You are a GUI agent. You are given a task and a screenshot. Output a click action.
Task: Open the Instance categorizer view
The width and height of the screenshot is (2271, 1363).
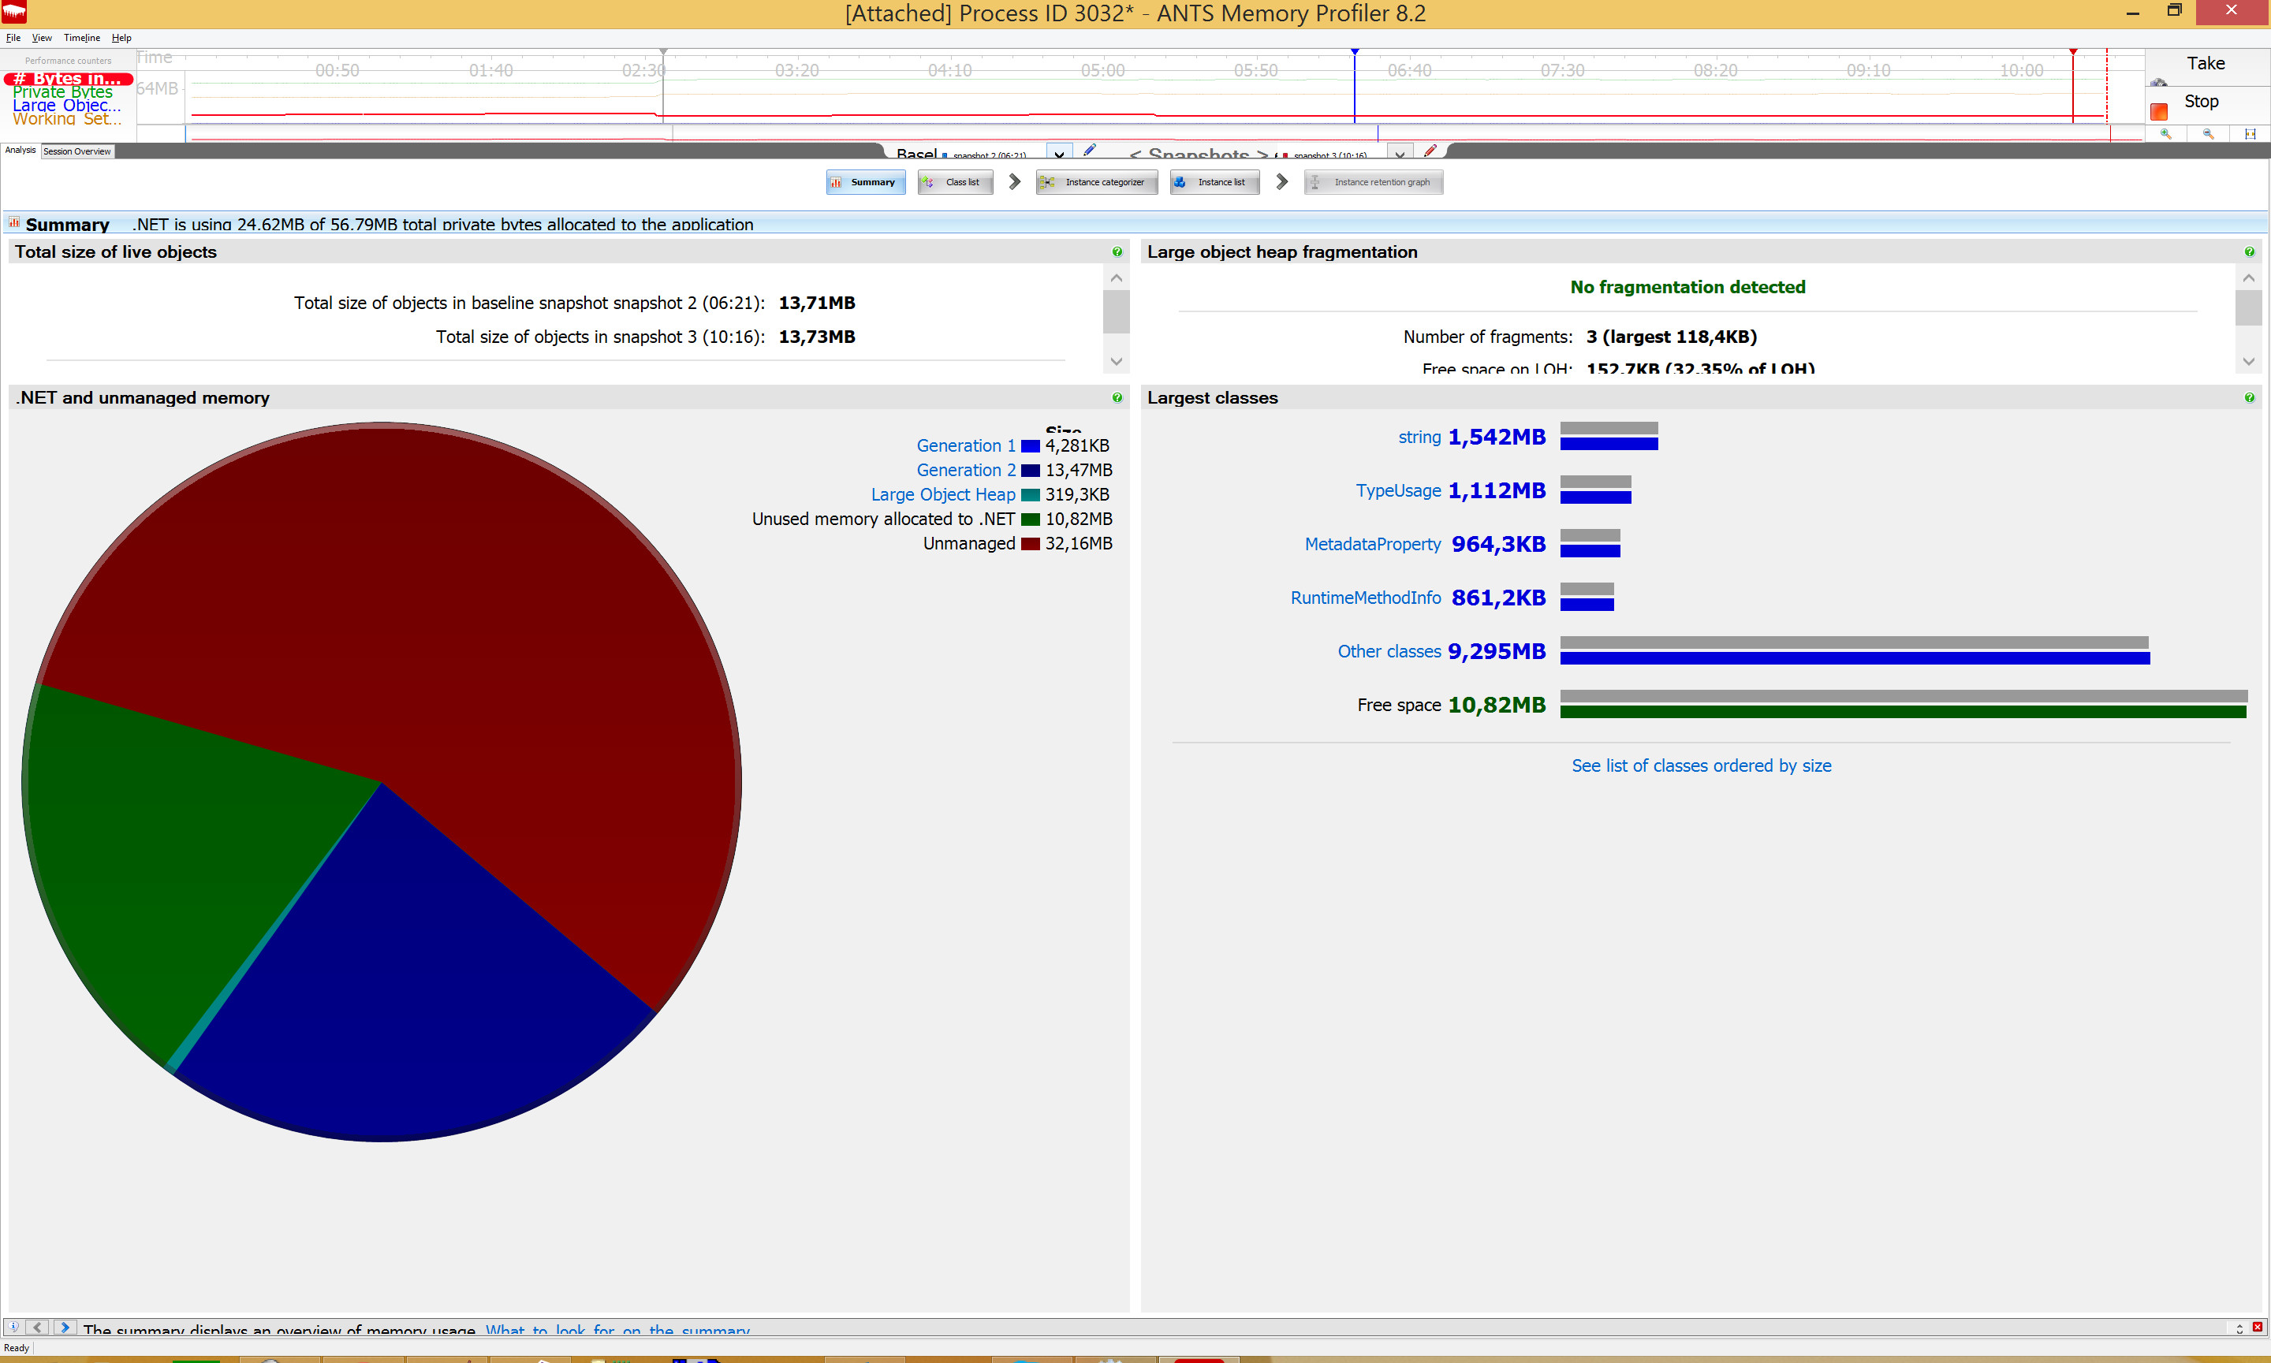1096,182
